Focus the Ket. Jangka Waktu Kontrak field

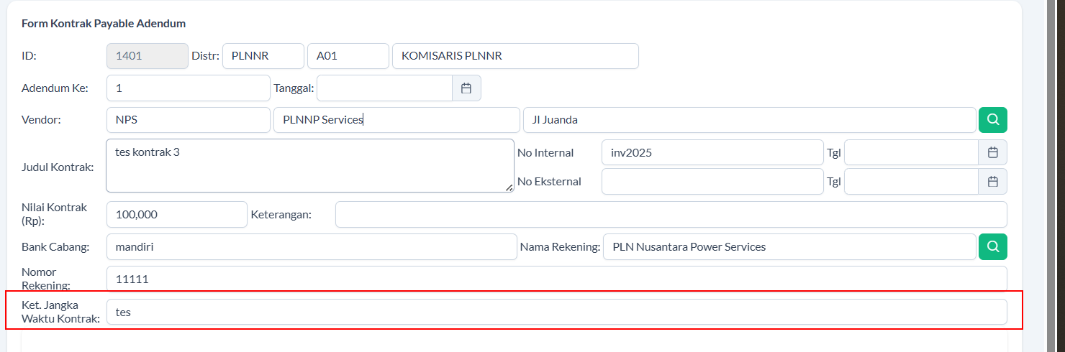(x=556, y=312)
